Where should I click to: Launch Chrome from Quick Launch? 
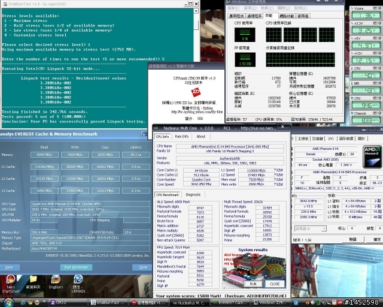(x=30, y=303)
